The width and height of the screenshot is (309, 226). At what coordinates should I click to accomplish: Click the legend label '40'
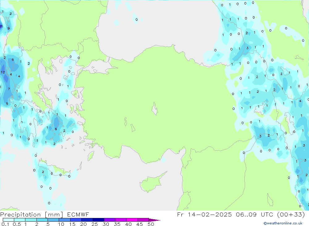(x=129, y=224)
